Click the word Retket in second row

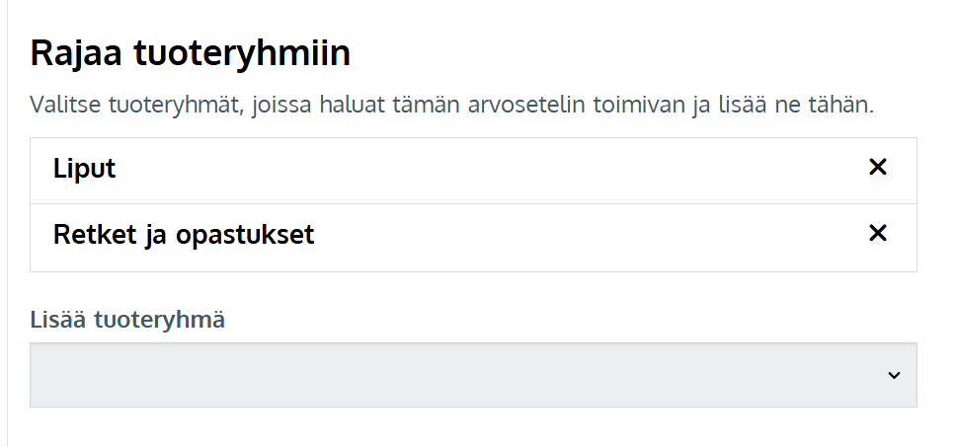pos(88,236)
